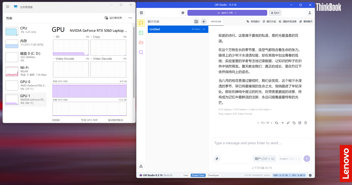
Task: Attach a file with the paperclip icon
Action: tap(217, 159)
